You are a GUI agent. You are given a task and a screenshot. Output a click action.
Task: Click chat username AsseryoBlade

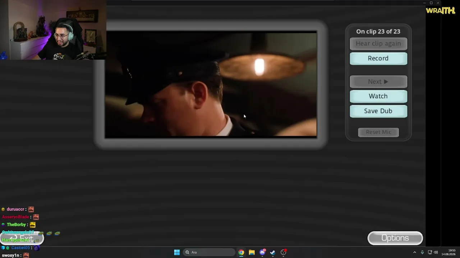[x=15, y=217]
